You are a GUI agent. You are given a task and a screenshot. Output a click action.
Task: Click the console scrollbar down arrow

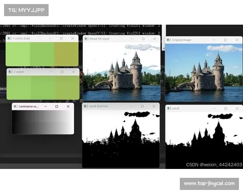coord(163,48)
